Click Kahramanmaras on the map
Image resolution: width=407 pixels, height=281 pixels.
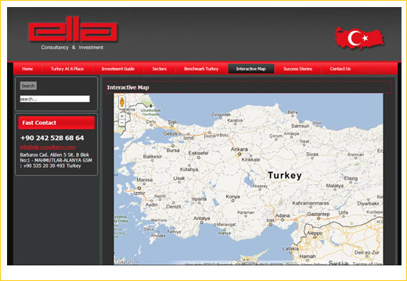click(x=311, y=203)
